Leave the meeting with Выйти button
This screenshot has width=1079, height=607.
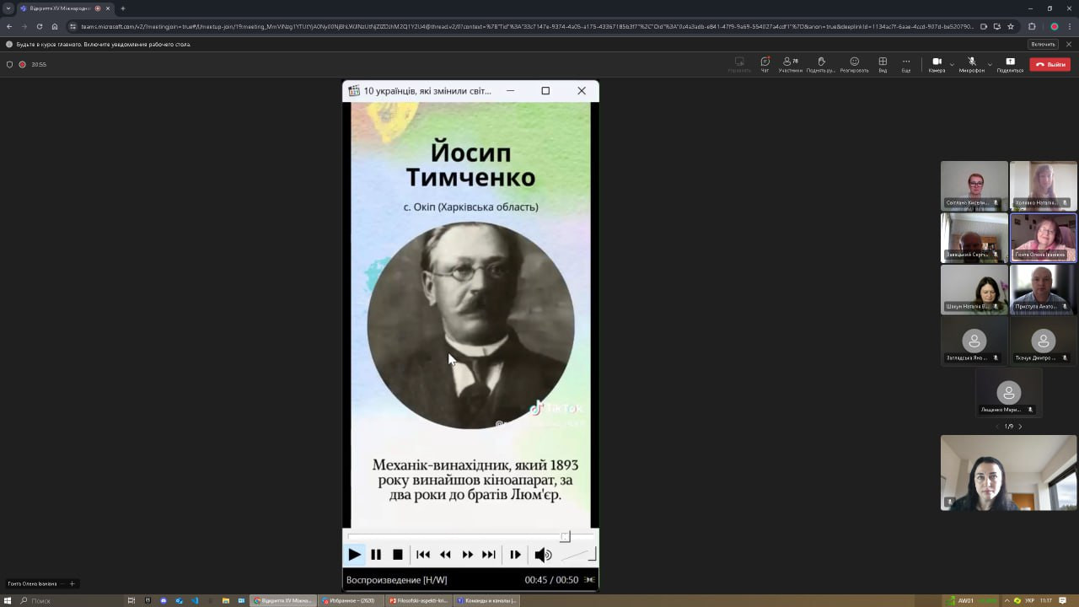tap(1051, 64)
